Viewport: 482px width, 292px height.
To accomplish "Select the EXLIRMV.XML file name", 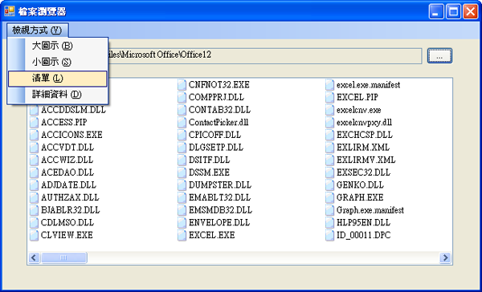I will (366, 160).
